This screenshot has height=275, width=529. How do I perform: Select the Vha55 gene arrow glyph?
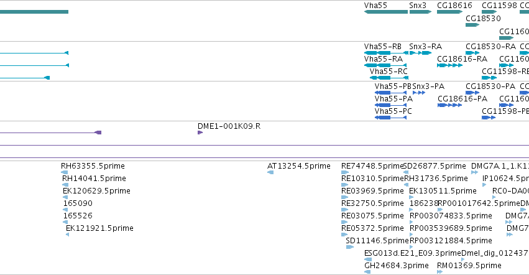[386, 12]
